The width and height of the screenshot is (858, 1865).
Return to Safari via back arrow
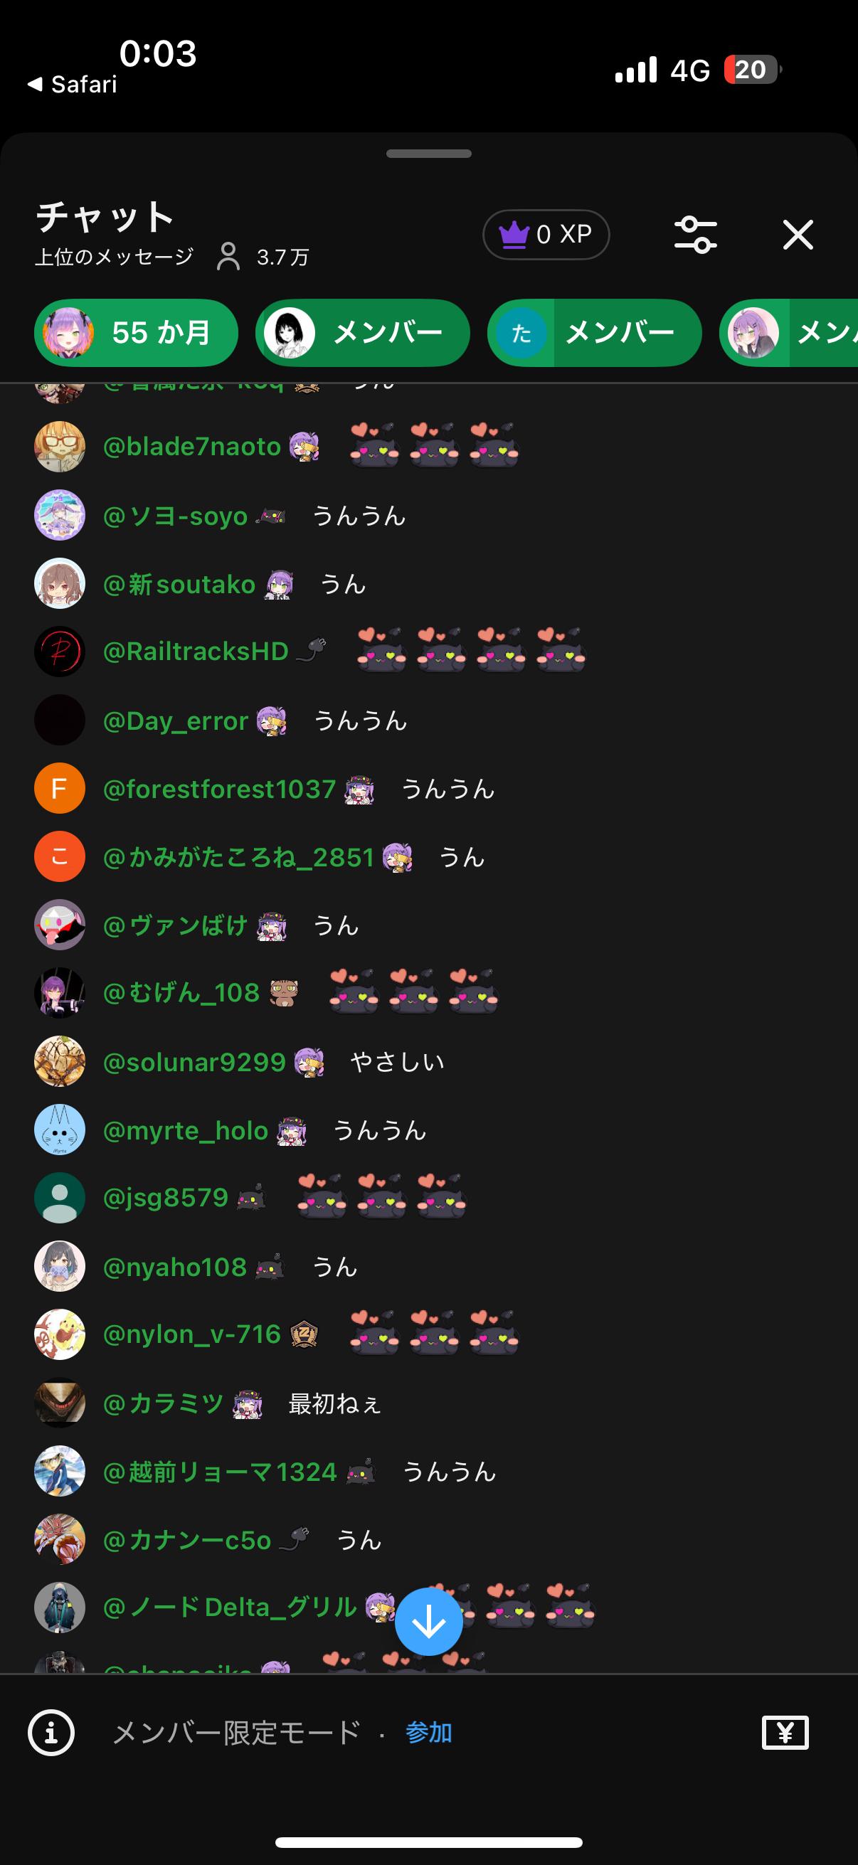point(72,85)
